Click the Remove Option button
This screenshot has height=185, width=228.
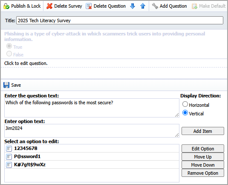click(203, 173)
